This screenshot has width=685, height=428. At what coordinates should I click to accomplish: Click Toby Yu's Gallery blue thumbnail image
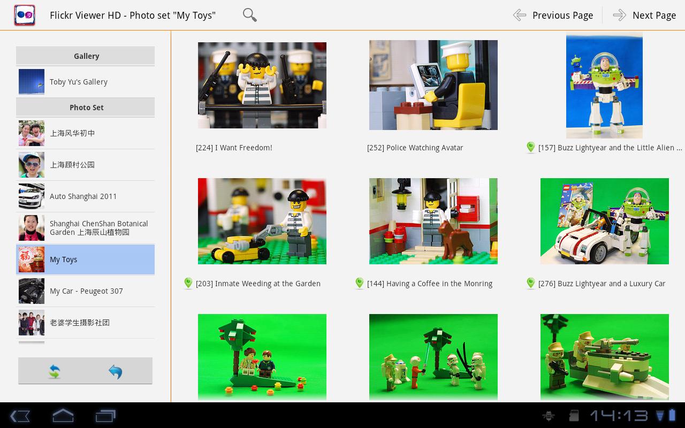(32, 82)
